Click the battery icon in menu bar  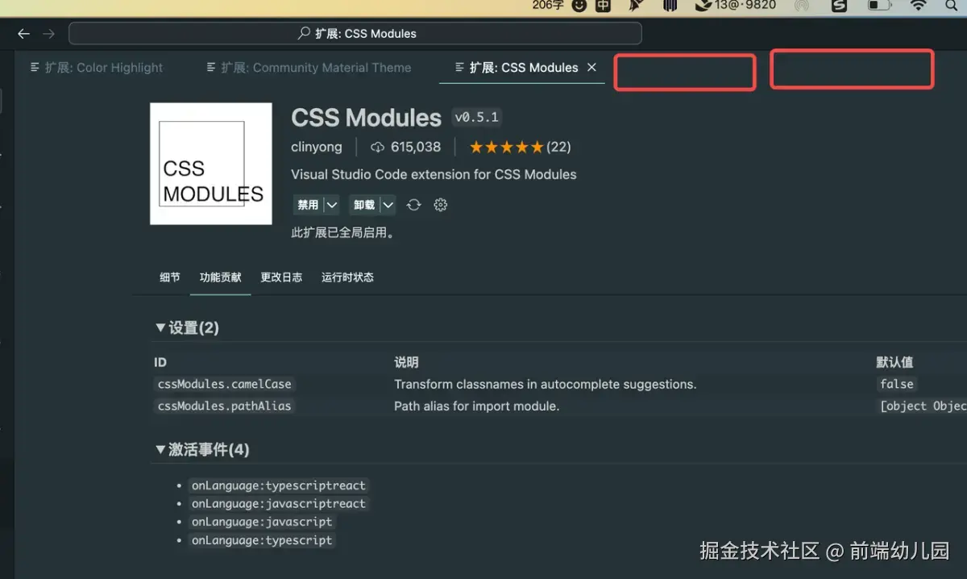879,6
